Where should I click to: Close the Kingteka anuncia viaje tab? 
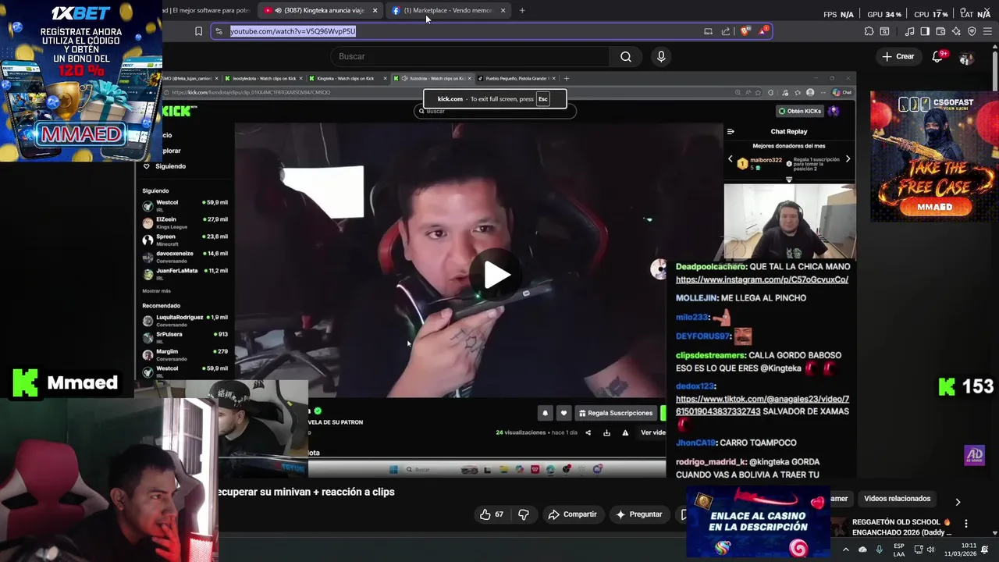[375, 10]
